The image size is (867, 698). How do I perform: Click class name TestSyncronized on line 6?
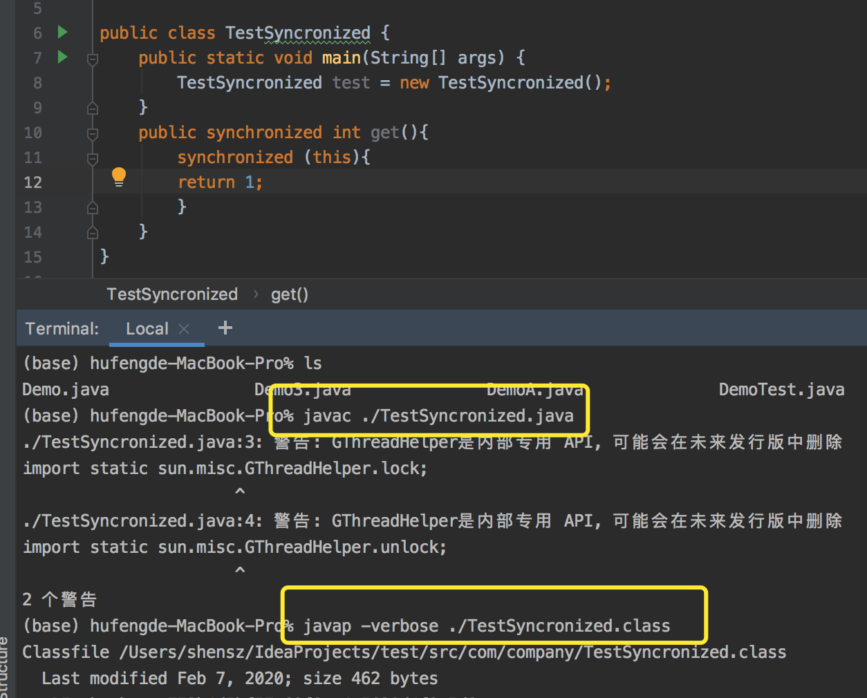298,33
